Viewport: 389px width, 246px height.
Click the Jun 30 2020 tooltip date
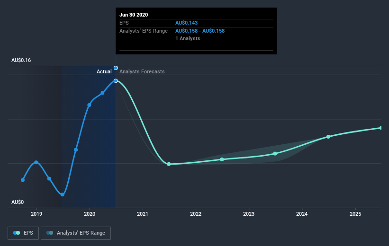[x=134, y=15]
